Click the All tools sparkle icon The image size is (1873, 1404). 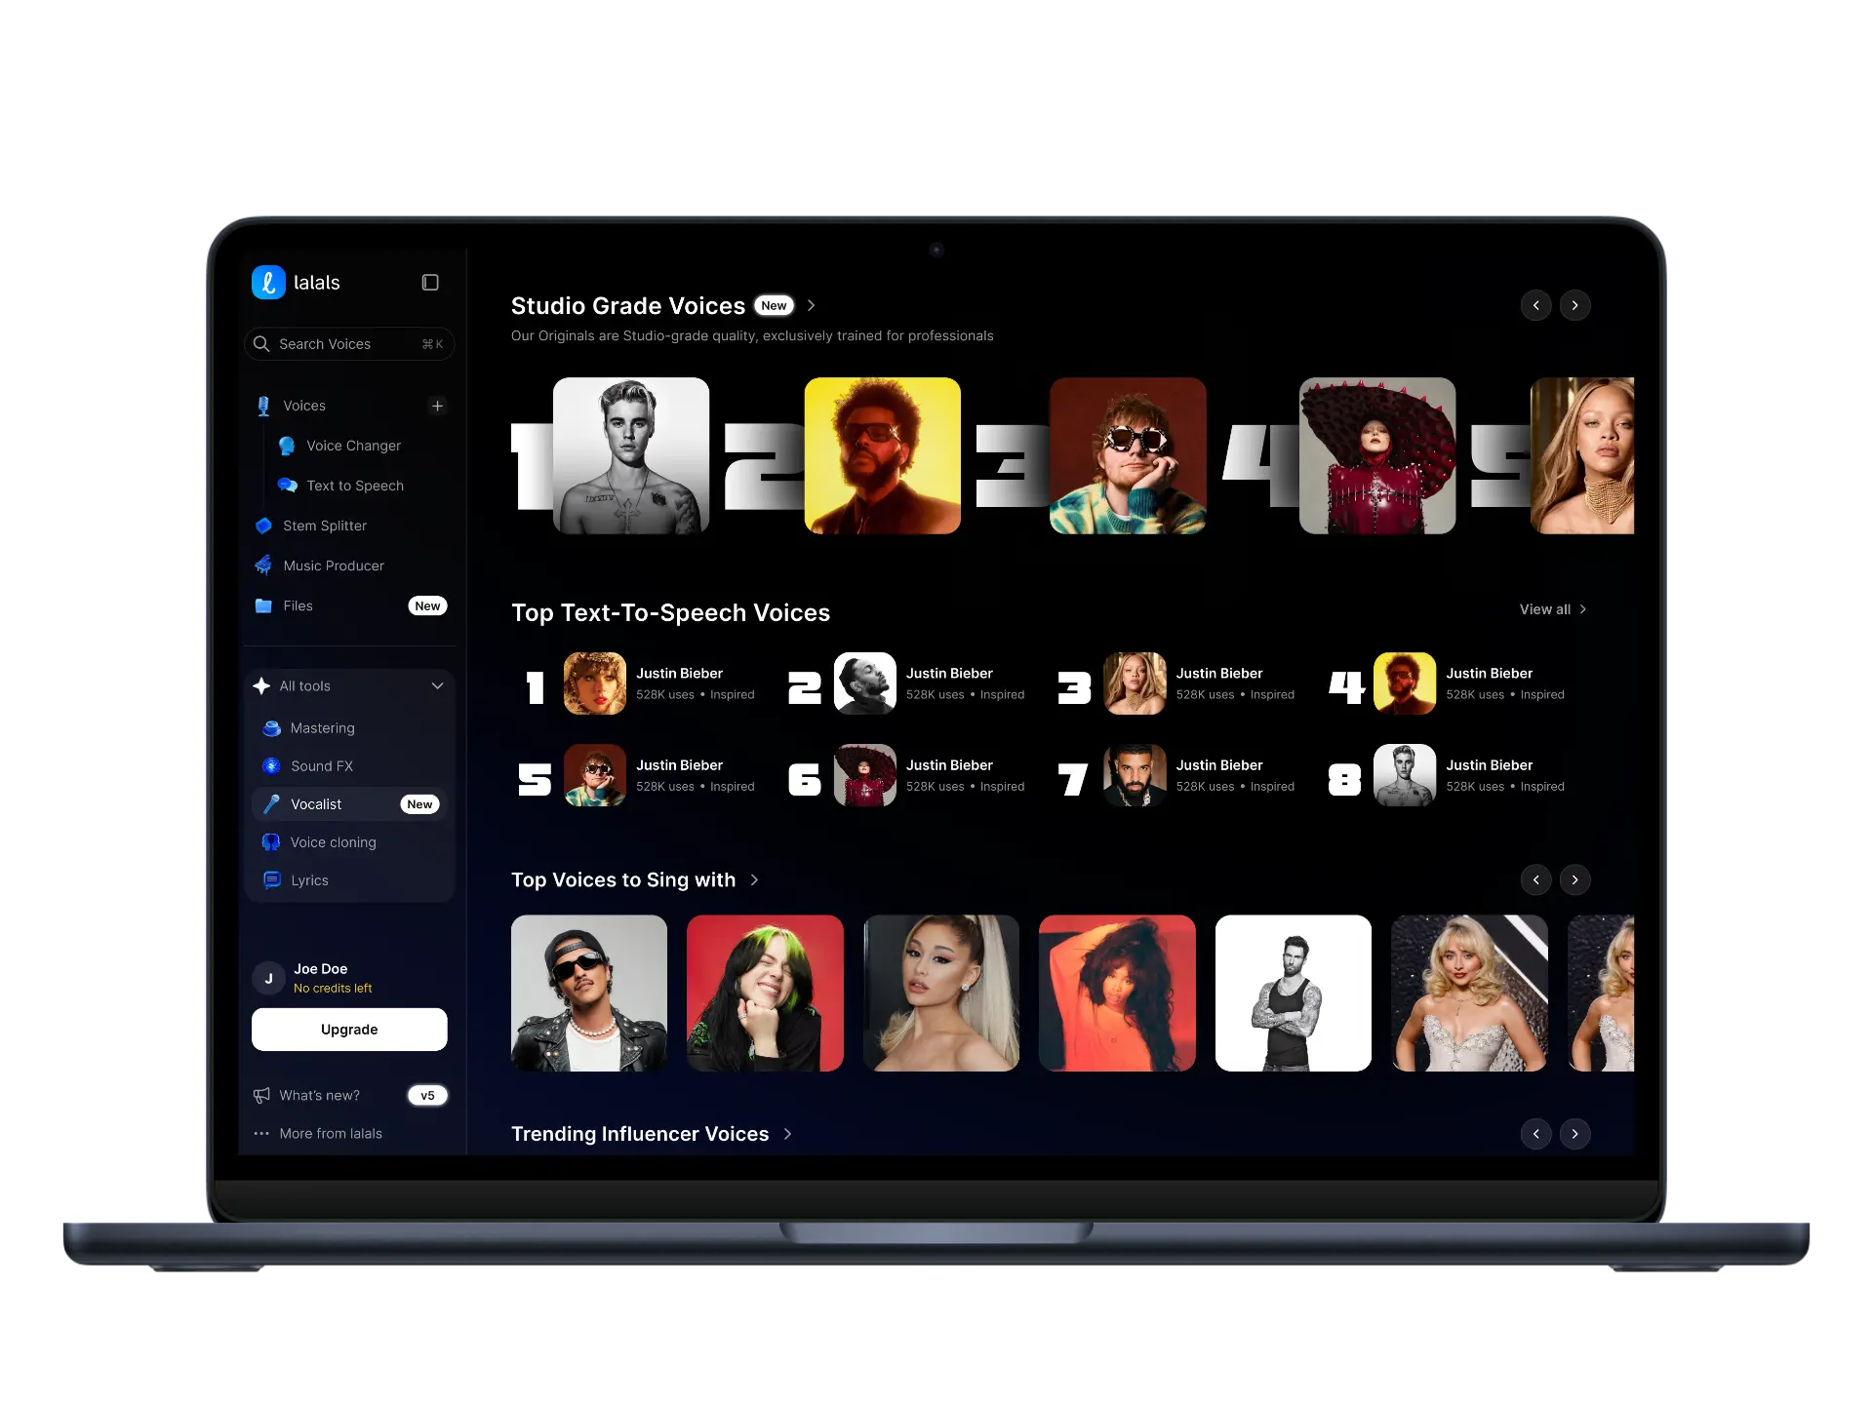tap(261, 686)
